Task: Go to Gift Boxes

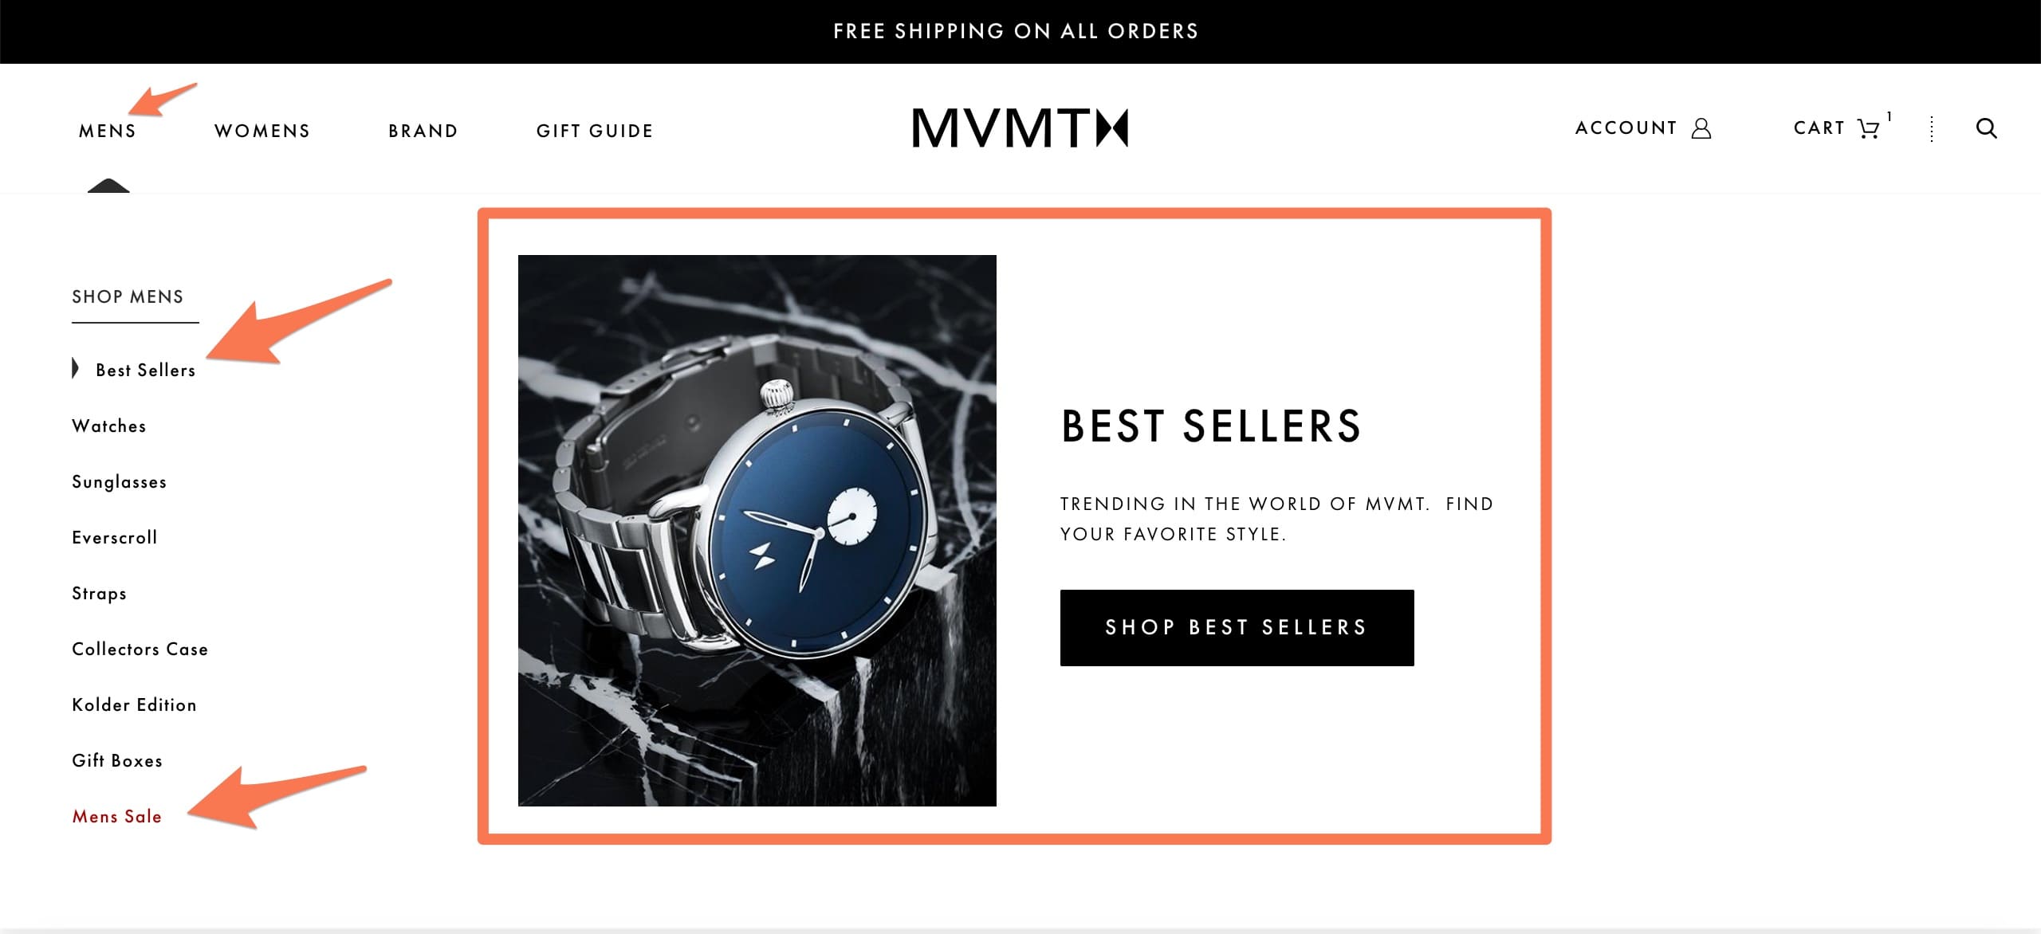Action: (x=117, y=761)
